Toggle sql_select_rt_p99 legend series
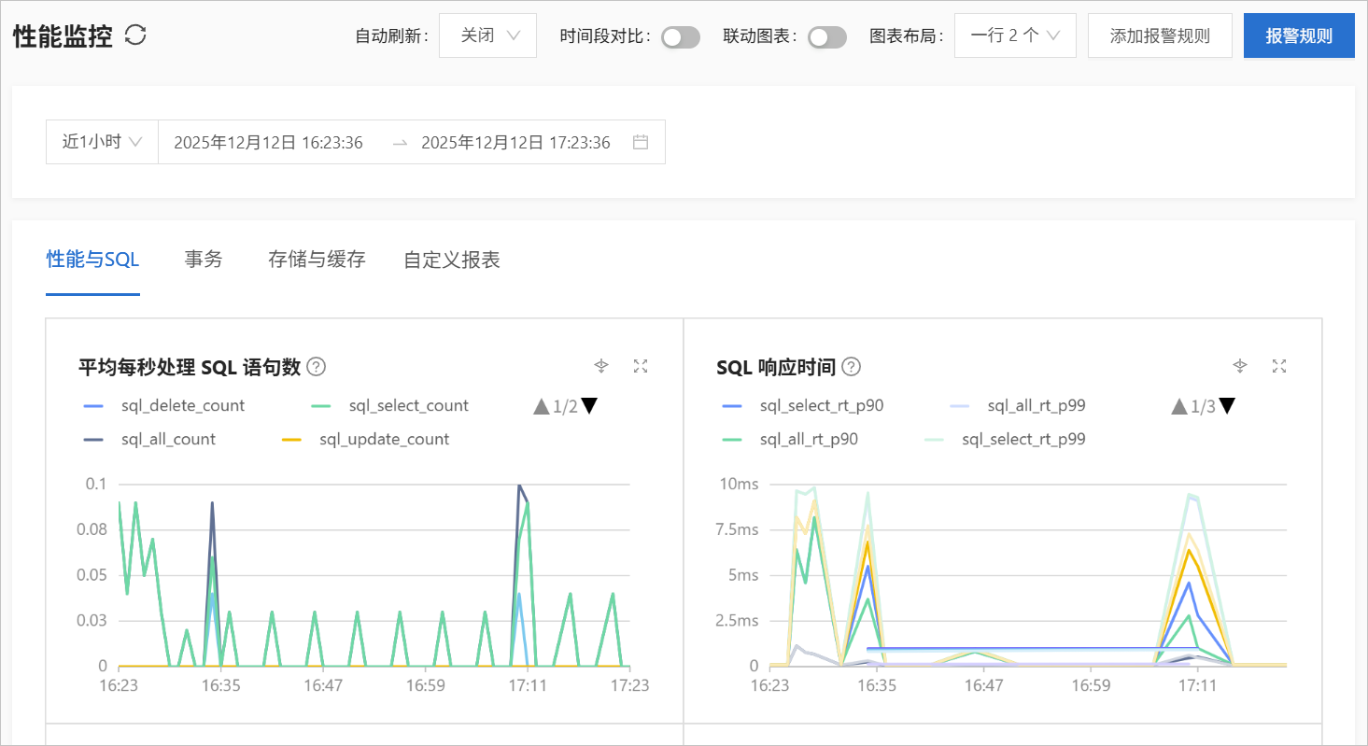 tap(1005, 439)
